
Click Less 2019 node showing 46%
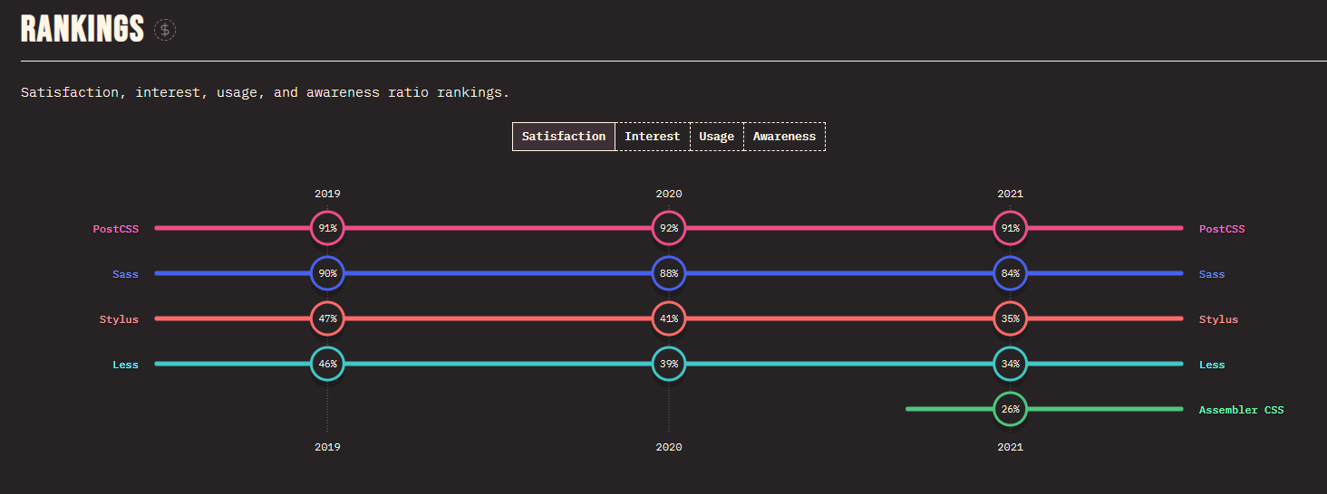pyautogui.click(x=327, y=364)
